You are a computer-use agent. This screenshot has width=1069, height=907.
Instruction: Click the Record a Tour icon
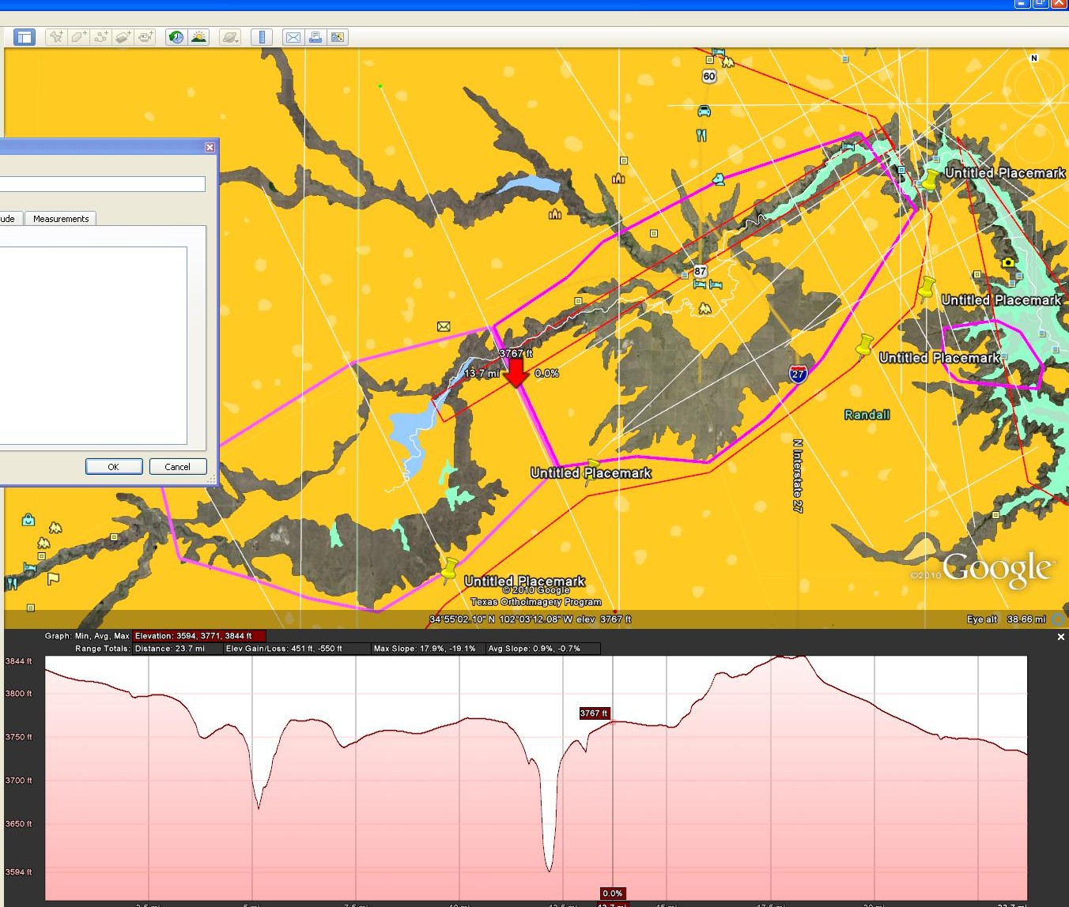(145, 37)
